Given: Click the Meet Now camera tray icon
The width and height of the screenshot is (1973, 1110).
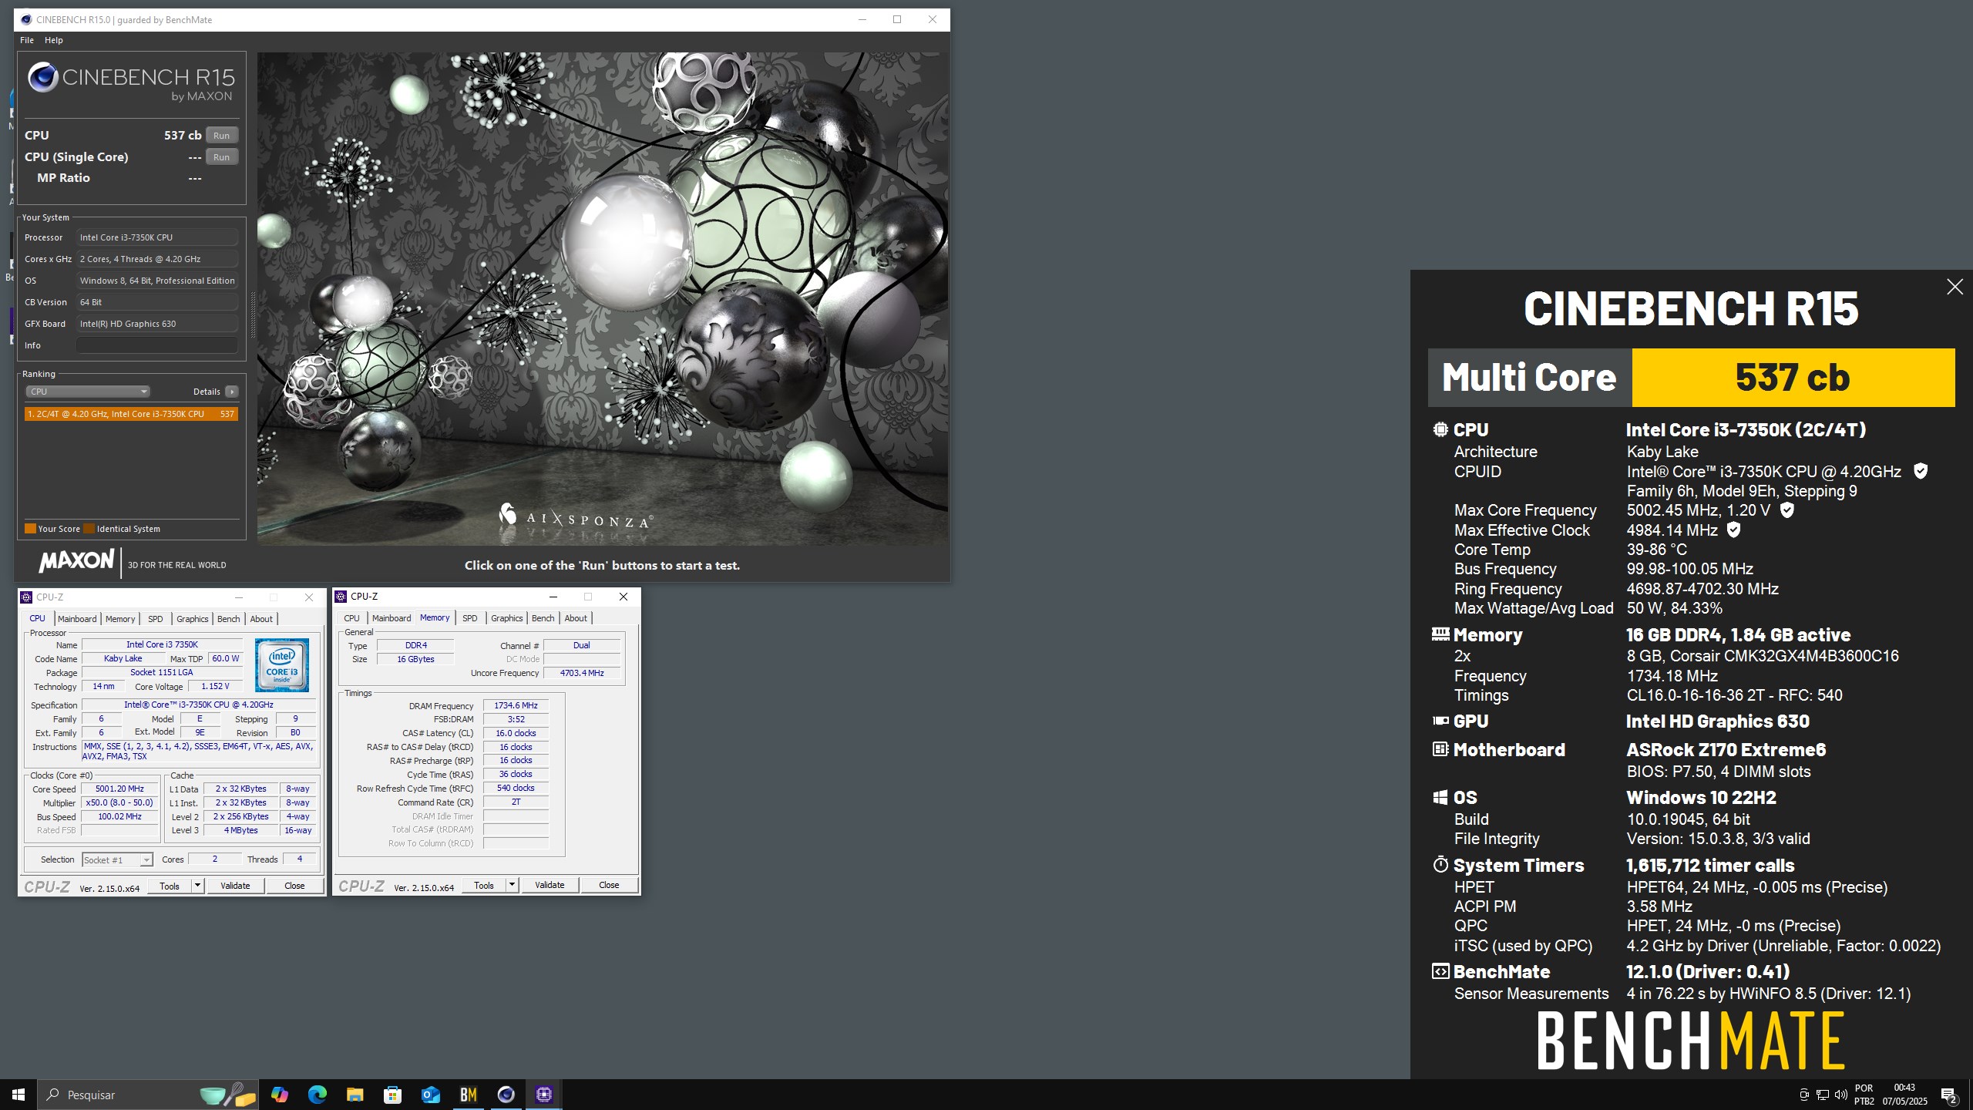Looking at the screenshot, I should [x=1803, y=1095].
